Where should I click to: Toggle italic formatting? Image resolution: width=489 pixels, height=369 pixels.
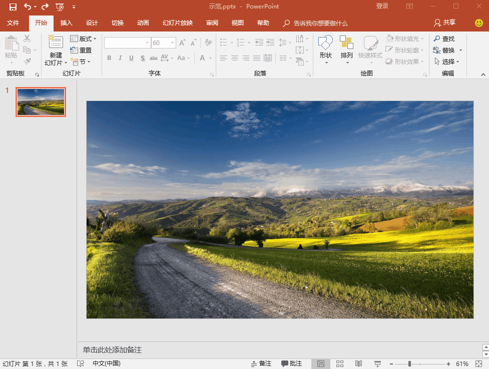tap(120, 58)
